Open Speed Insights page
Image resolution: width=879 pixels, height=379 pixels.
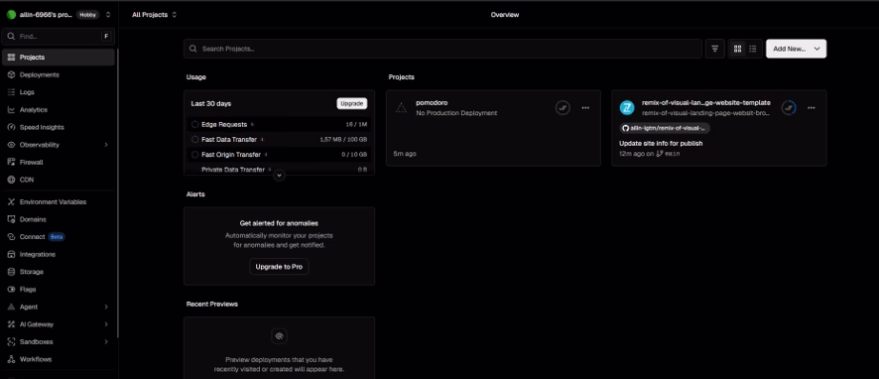(59, 127)
